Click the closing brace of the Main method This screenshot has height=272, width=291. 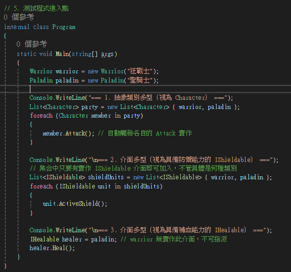[18, 257]
